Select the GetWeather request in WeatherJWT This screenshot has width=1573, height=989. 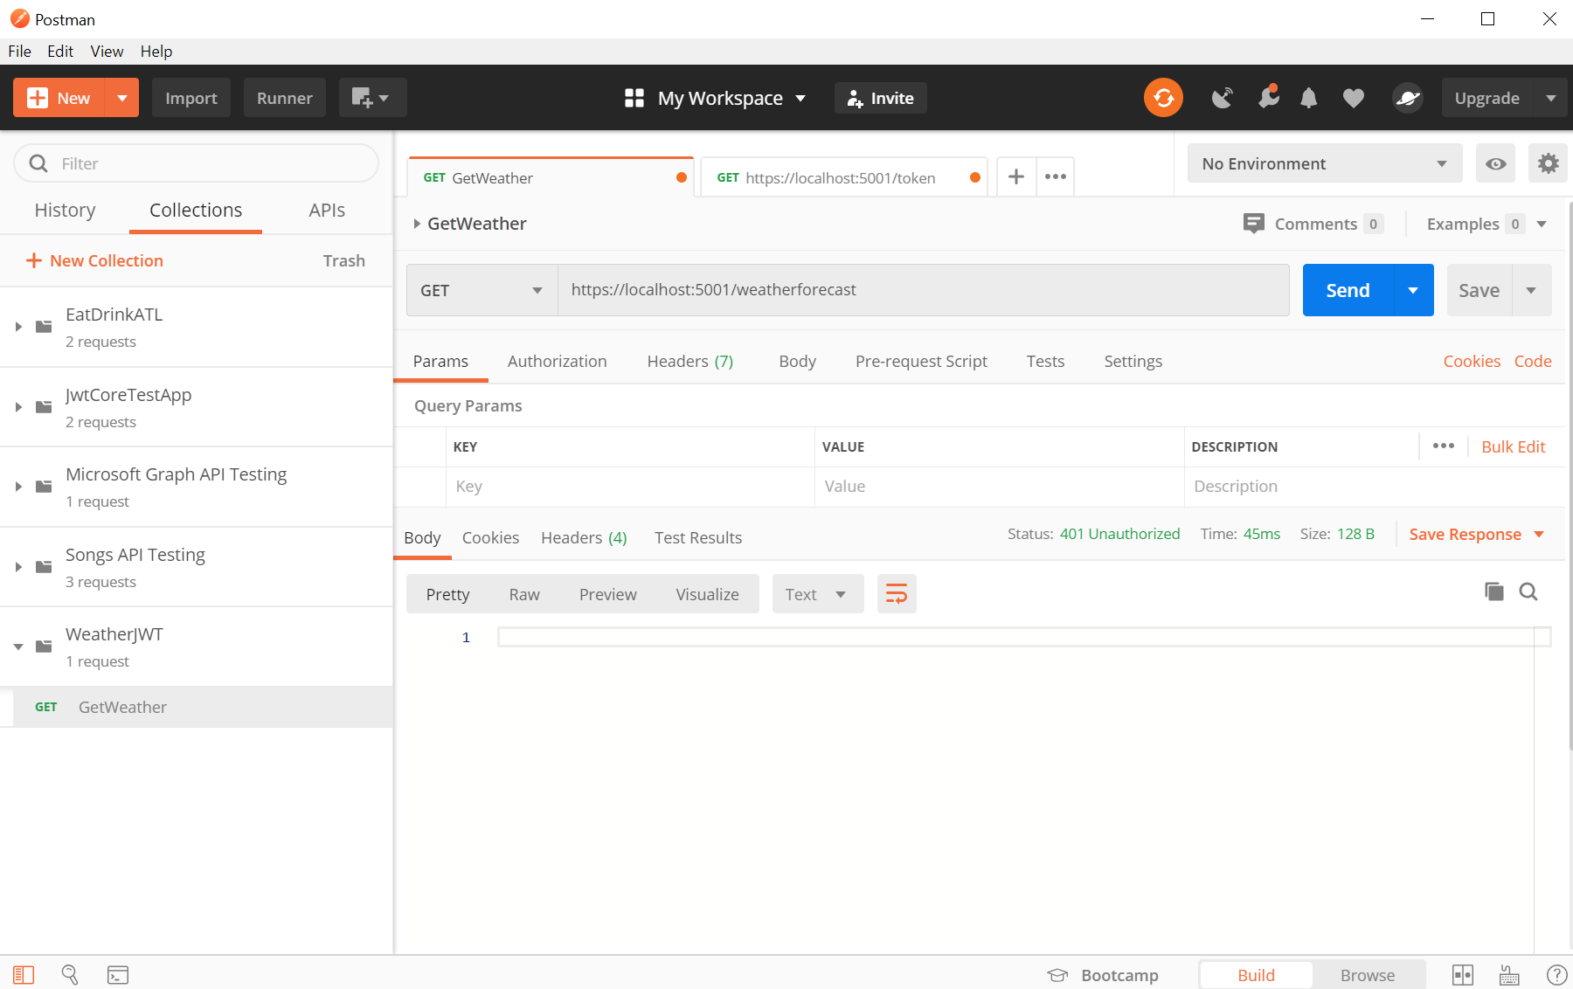coord(122,708)
